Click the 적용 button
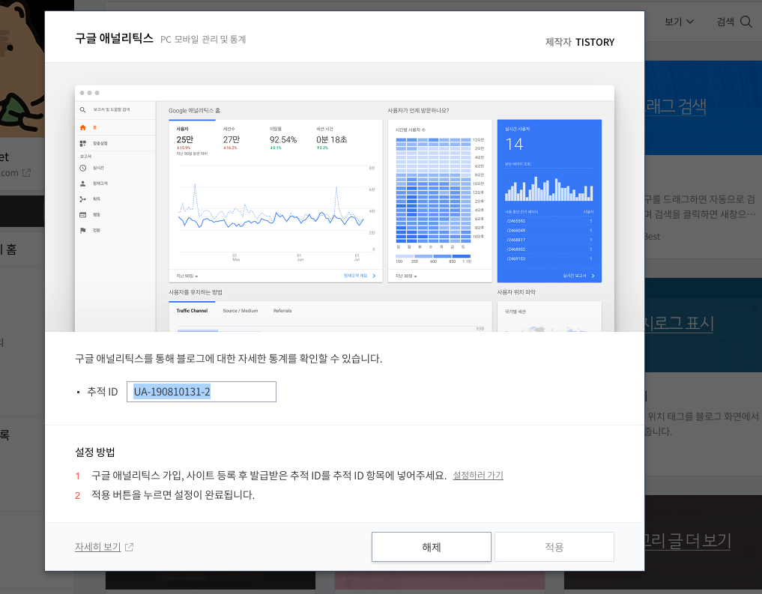 [x=554, y=547]
